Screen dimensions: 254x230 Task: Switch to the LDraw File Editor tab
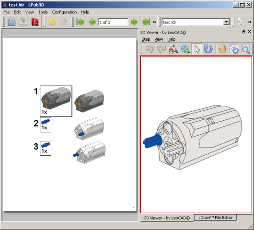pyautogui.click(x=215, y=218)
